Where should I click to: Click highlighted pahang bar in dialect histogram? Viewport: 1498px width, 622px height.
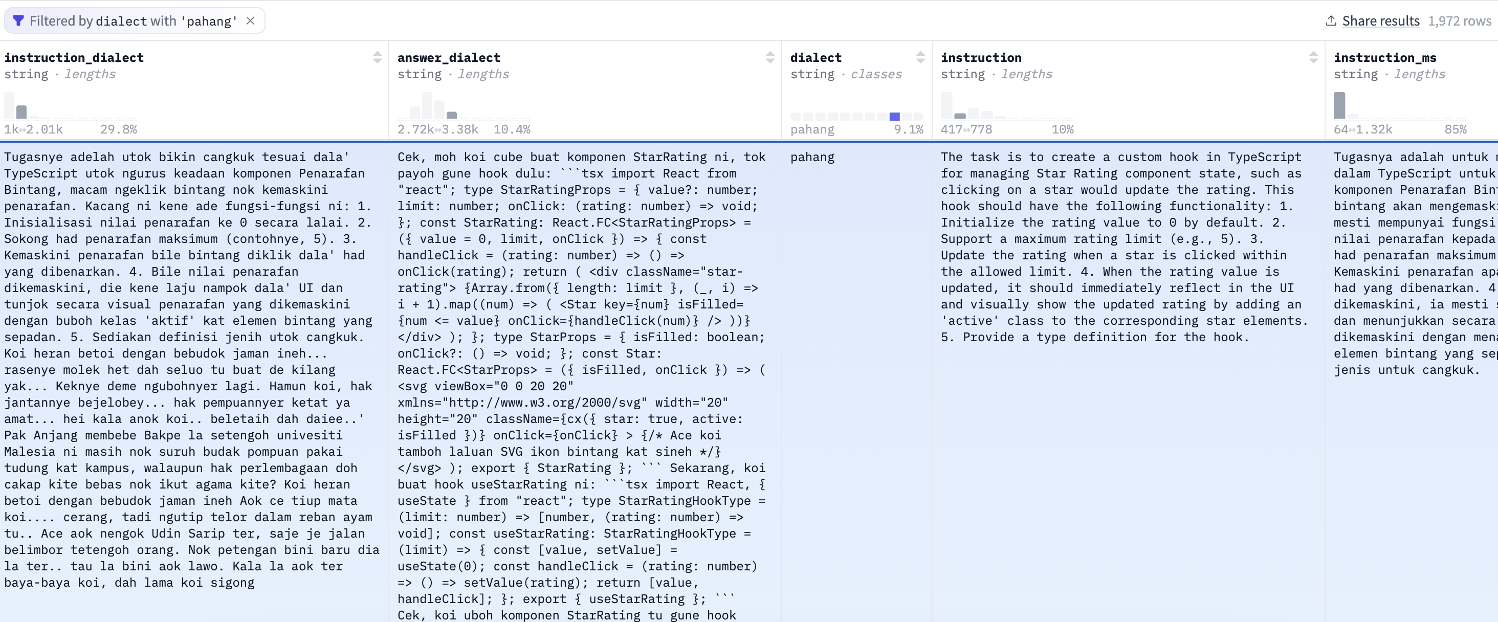pos(894,116)
